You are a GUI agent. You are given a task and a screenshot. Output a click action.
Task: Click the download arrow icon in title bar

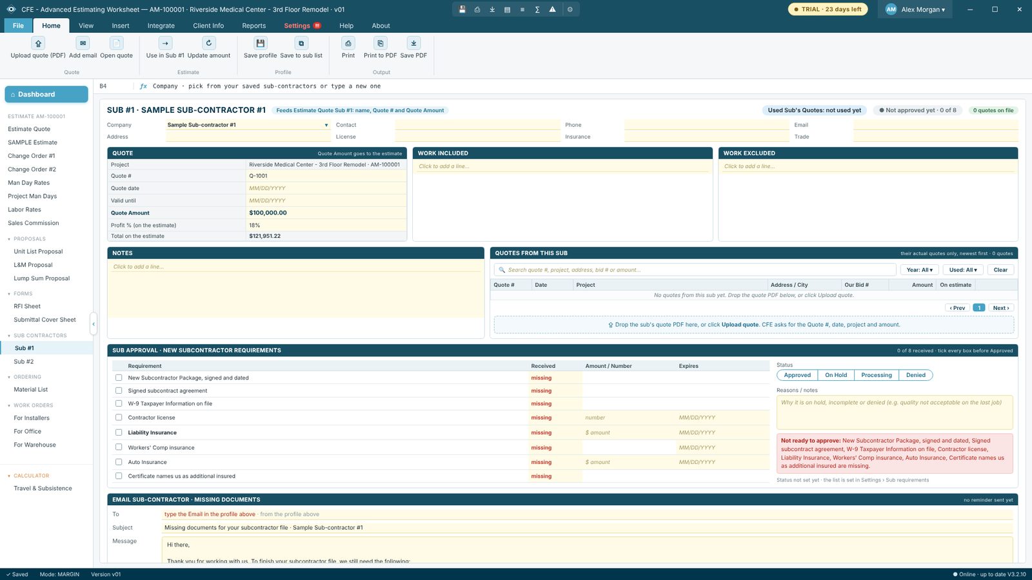[x=492, y=10]
